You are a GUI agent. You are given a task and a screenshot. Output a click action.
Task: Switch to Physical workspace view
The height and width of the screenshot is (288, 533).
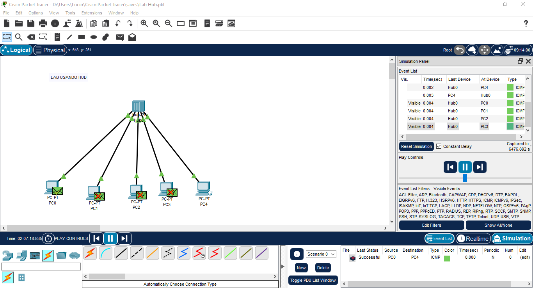point(50,50)
